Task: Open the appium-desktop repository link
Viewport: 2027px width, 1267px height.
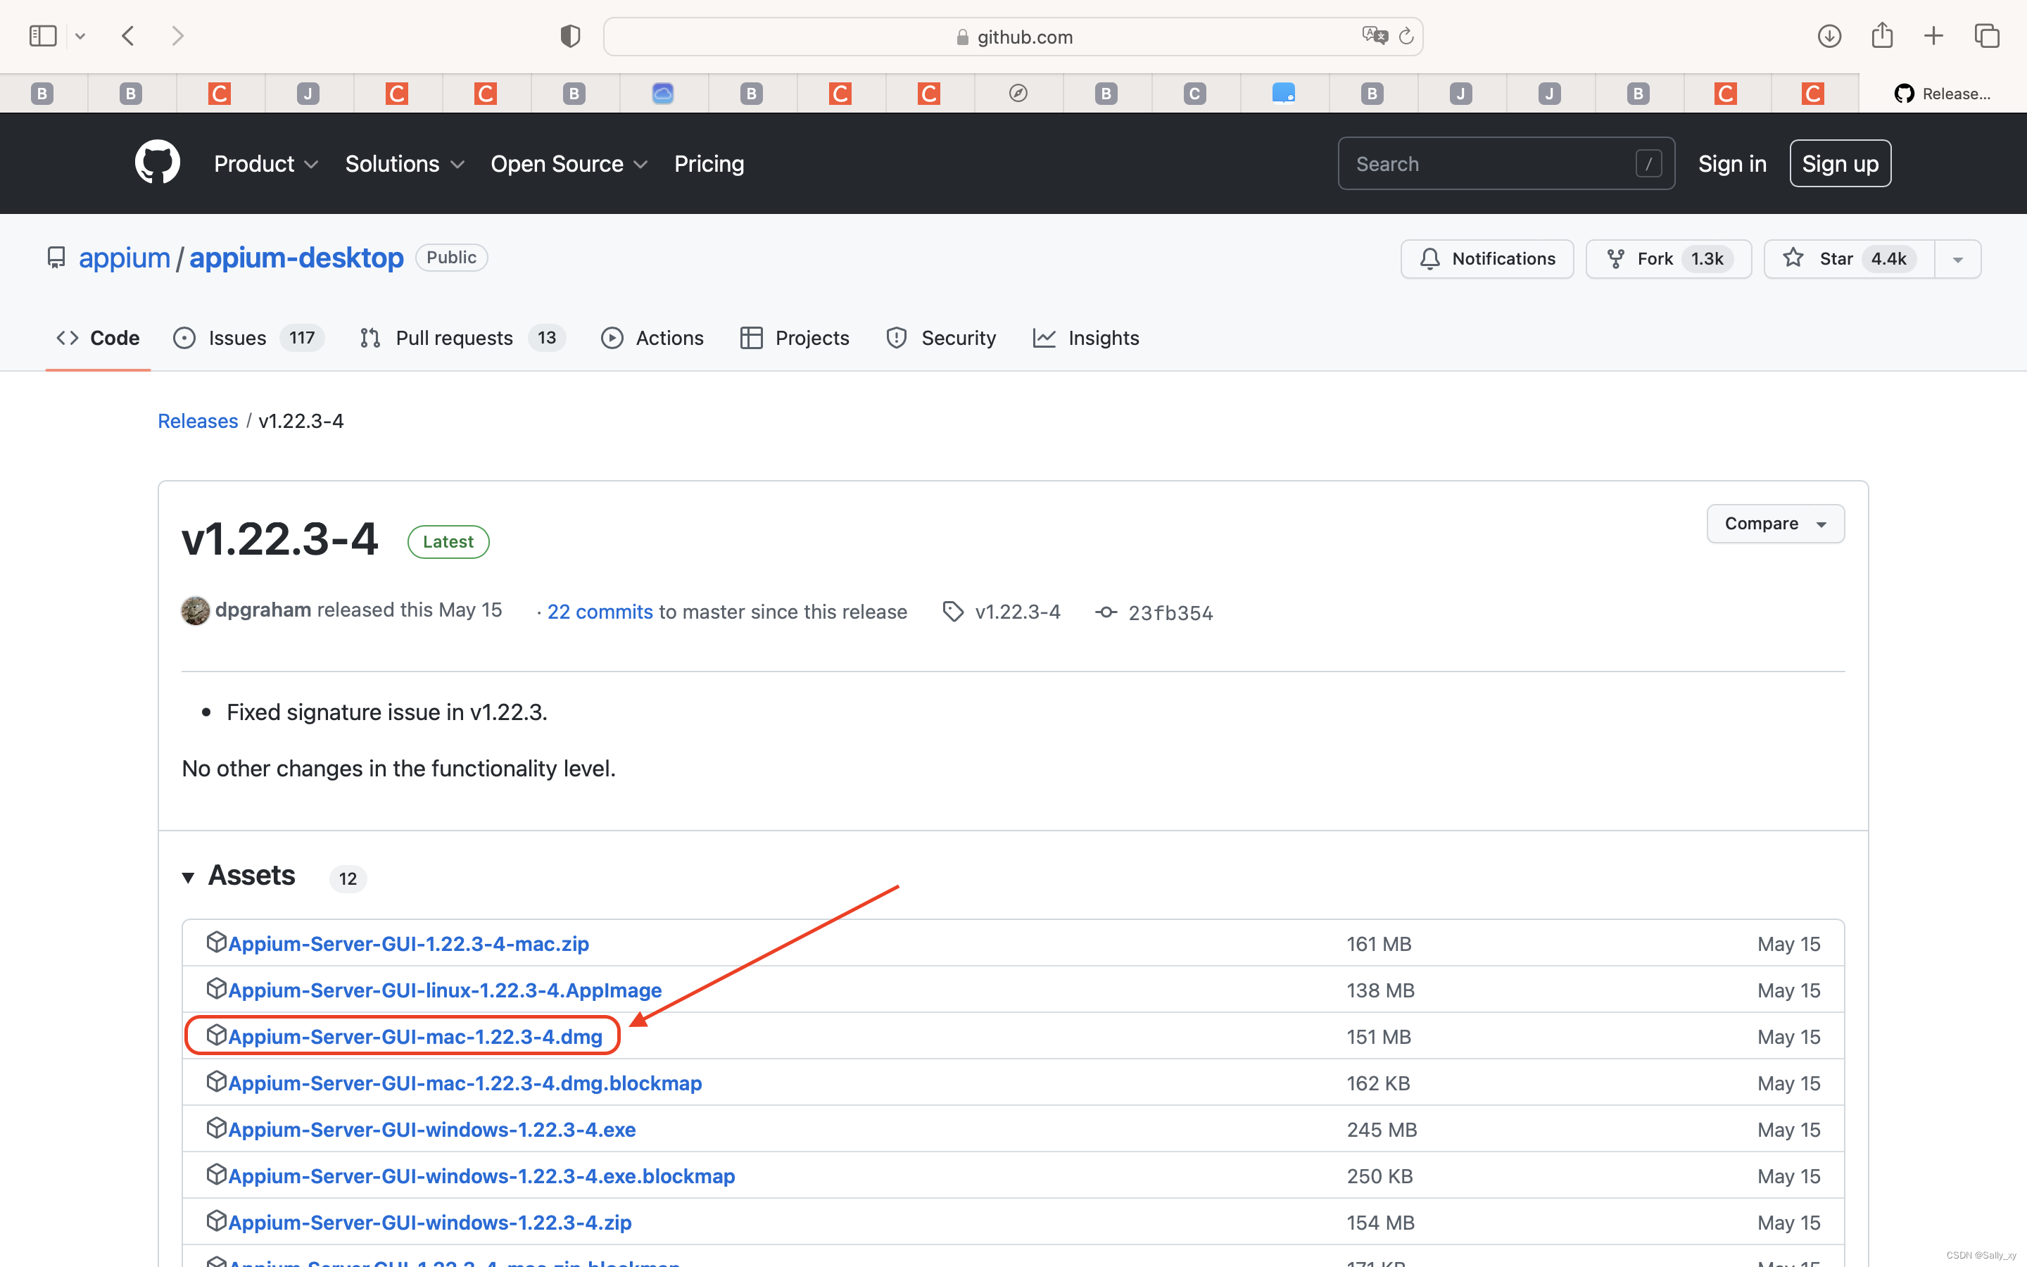Action: coord(296,258)
